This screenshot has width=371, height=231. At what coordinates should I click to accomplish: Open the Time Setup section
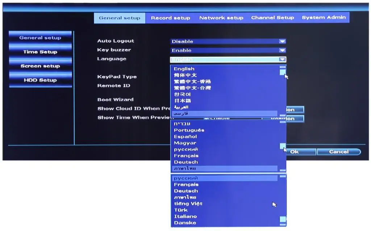coord(40,52)
